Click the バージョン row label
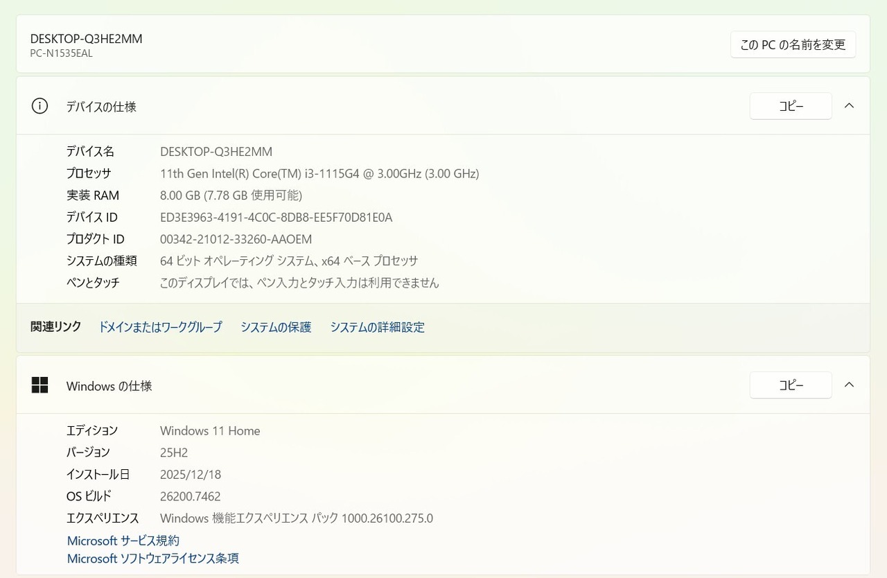Viewport: 887px width, 578px height. coord(88,453)
